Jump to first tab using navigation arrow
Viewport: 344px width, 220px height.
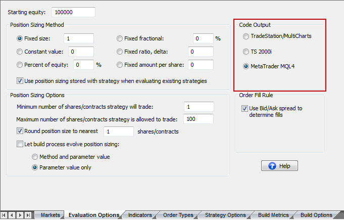pyautogui.click(x=5, y=215)
